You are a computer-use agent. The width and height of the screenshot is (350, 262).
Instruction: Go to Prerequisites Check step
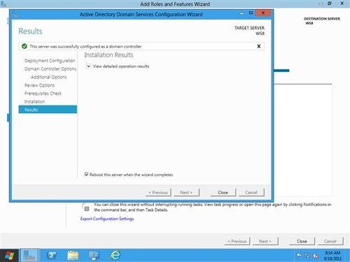coord(43,94)
